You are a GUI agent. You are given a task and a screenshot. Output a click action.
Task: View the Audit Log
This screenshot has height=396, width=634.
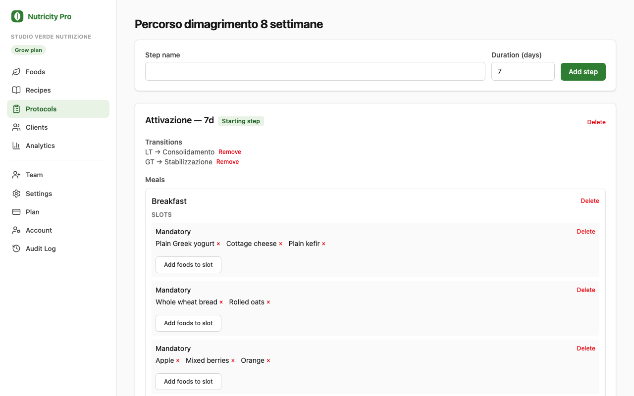click(x=58, y=248)
